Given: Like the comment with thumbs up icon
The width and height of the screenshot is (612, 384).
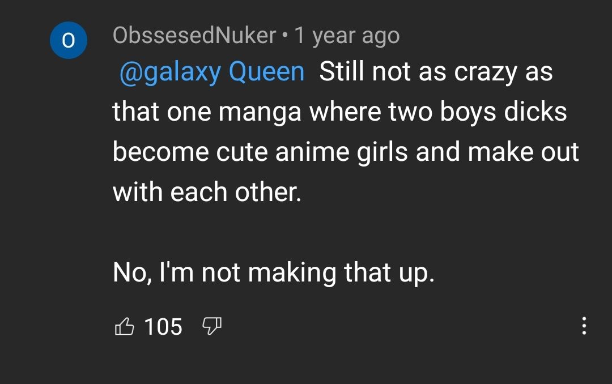Looking at the screenshot, I should tap(125, 326).
